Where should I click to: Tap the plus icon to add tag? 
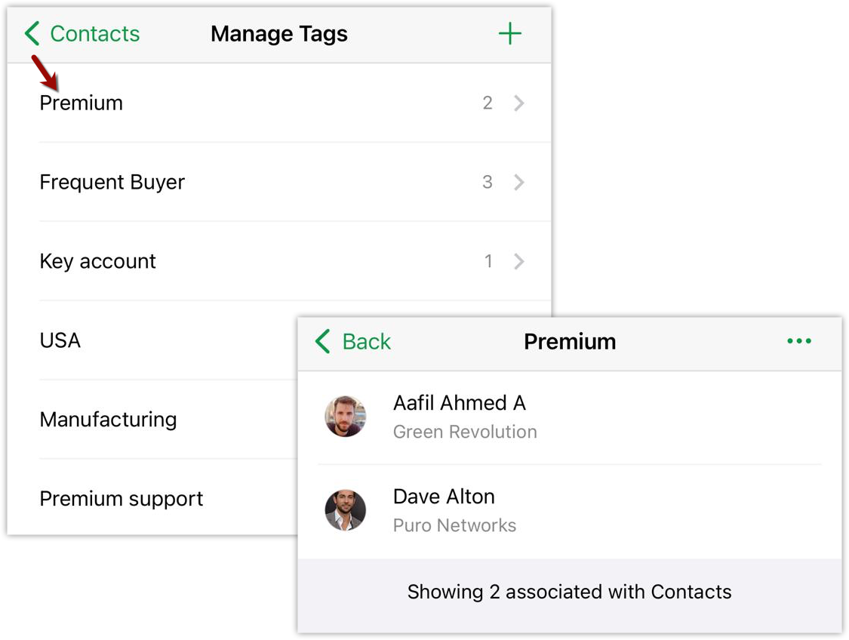click(x=510, y=34)
